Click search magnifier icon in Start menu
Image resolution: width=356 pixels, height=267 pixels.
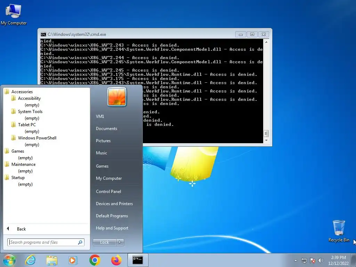click(x=80, y=242)
